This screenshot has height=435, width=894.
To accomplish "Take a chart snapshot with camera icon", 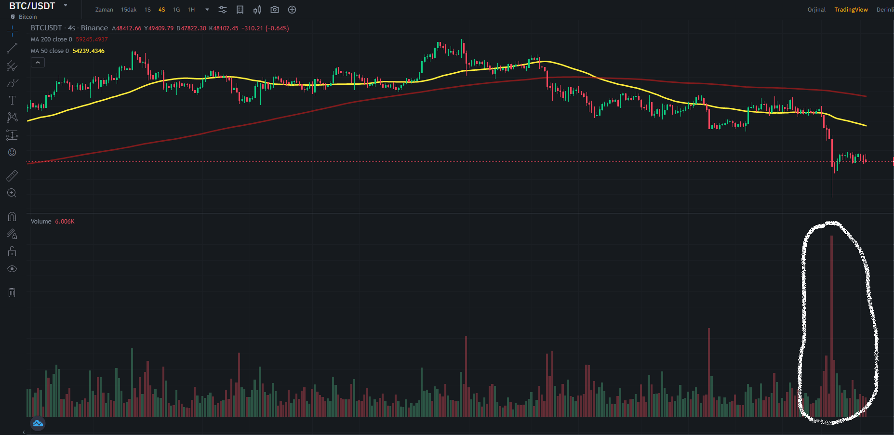I will pyautogui.click(x=275, y=10).
